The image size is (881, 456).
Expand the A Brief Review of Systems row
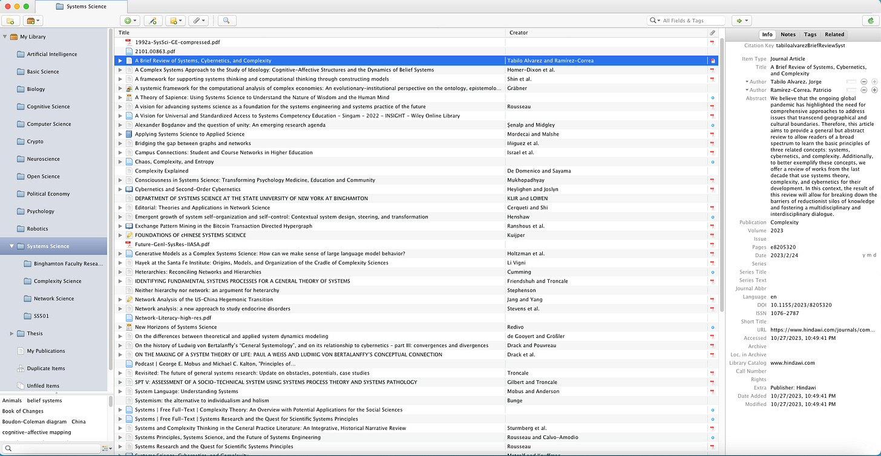point(120,60)
